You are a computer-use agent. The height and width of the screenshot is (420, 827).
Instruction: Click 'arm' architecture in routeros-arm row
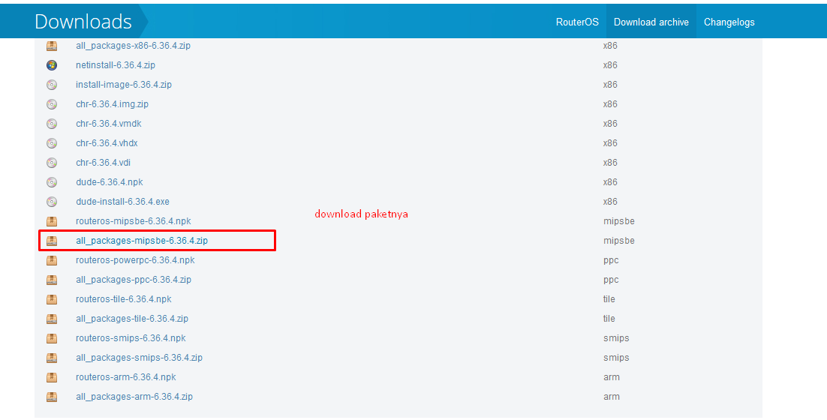coord(612,377)
